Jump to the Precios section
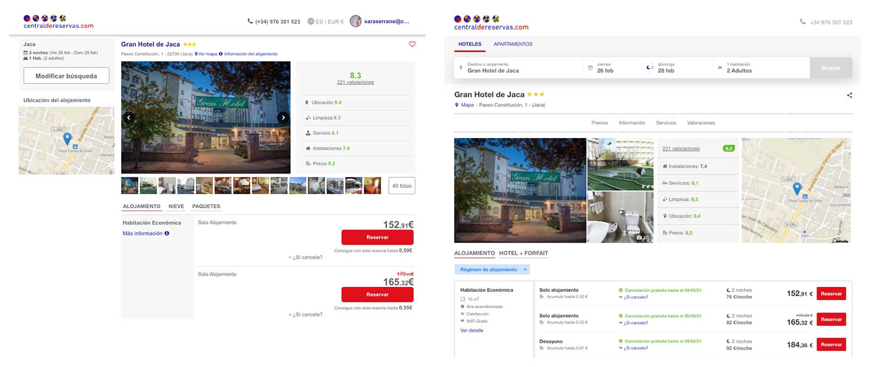Screen dimensions: 870x367 tap(600, 123)
